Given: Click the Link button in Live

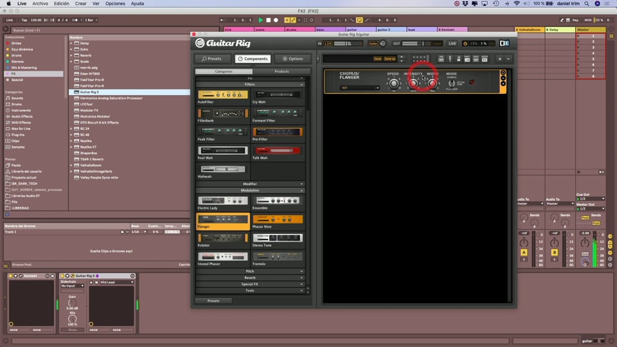Looking at the screenshot, I should [x=10, y=20].
